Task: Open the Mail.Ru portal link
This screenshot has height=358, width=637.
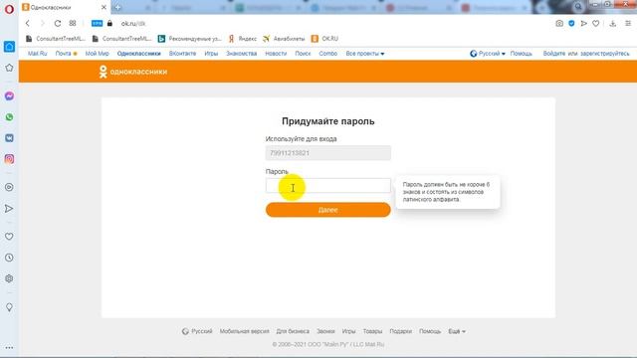Action: pos(38,54)
